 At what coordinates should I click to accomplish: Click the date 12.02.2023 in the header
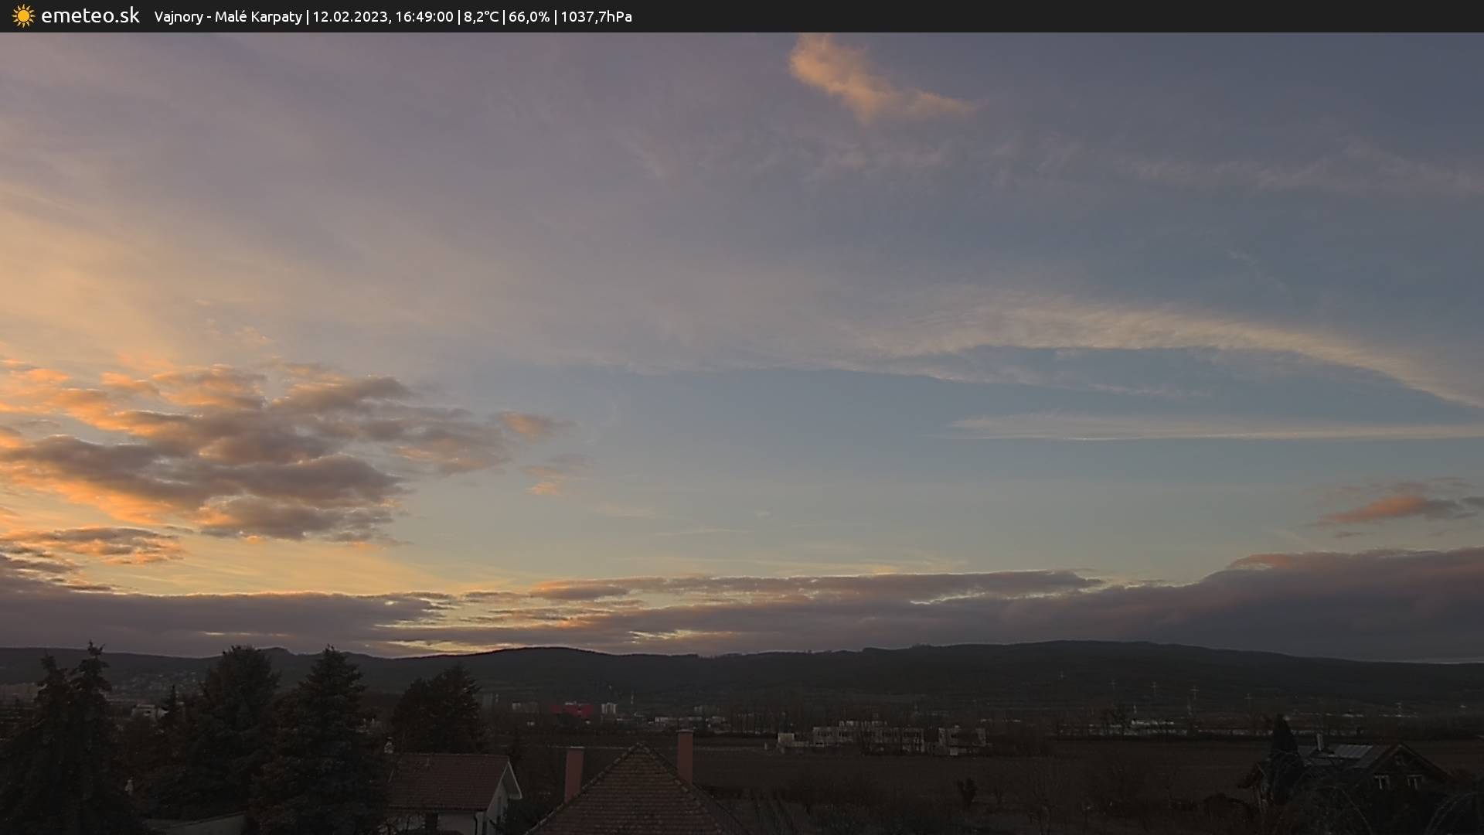(349, 16)
